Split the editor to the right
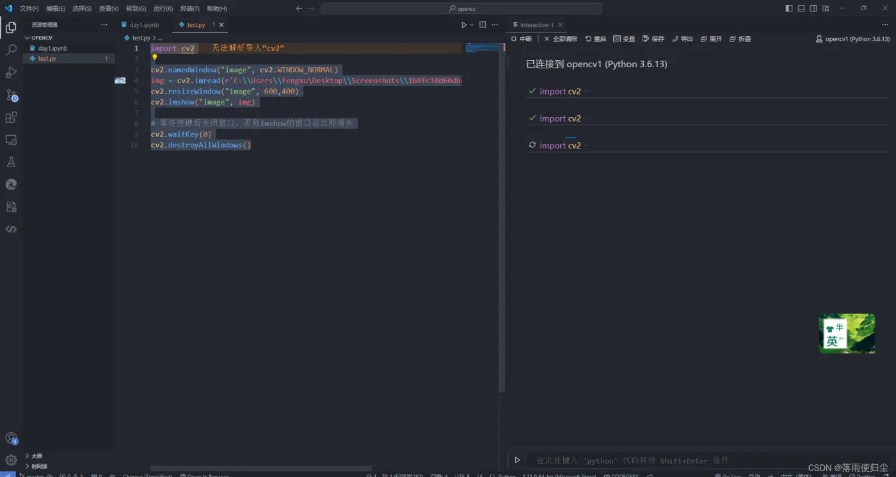896x477 pixels. tap(483, 25)
